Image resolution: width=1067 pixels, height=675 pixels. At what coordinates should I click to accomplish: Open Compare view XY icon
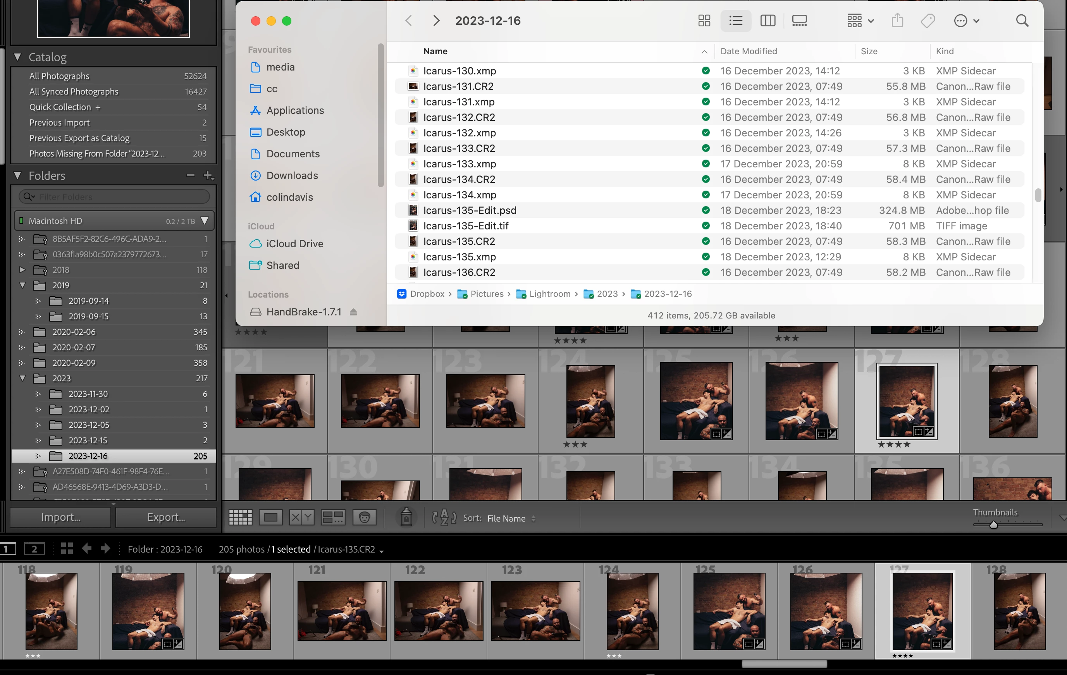[x=301, y=517]
